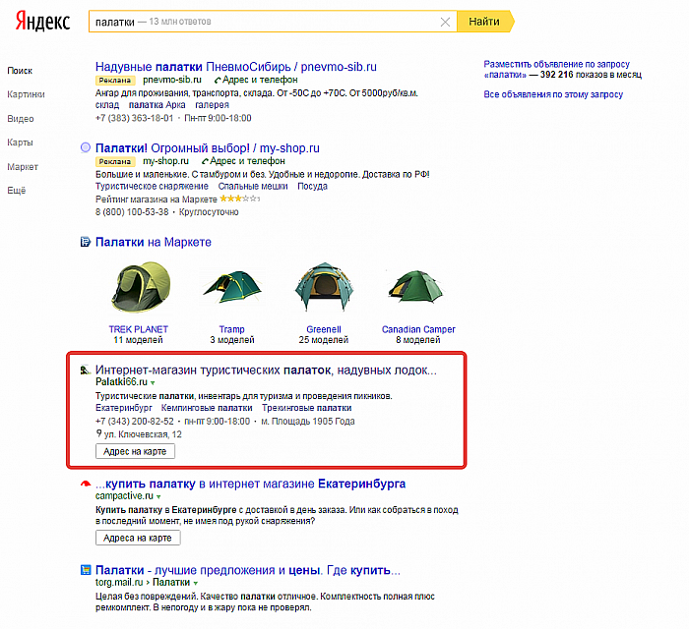Viewport: 689px width, 629px height.
Task: Click the Tramp tent thumbnail
Action: 232,287
